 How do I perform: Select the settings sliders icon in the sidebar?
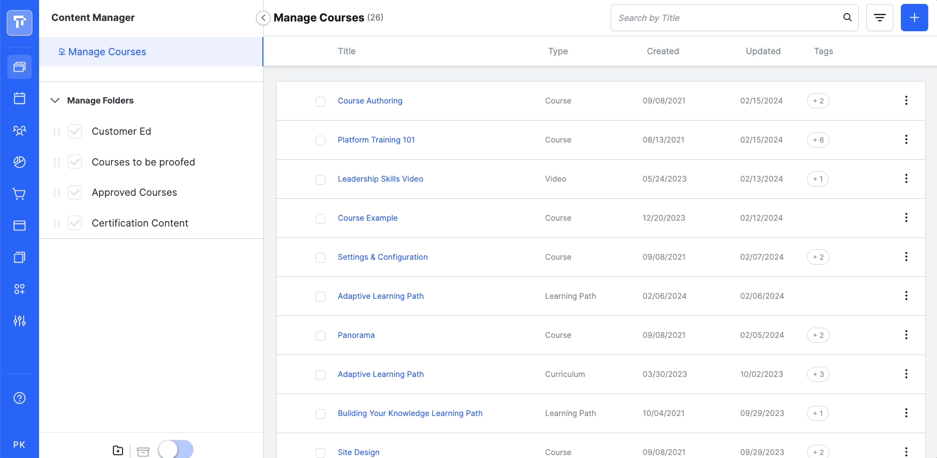pos(19,321)
